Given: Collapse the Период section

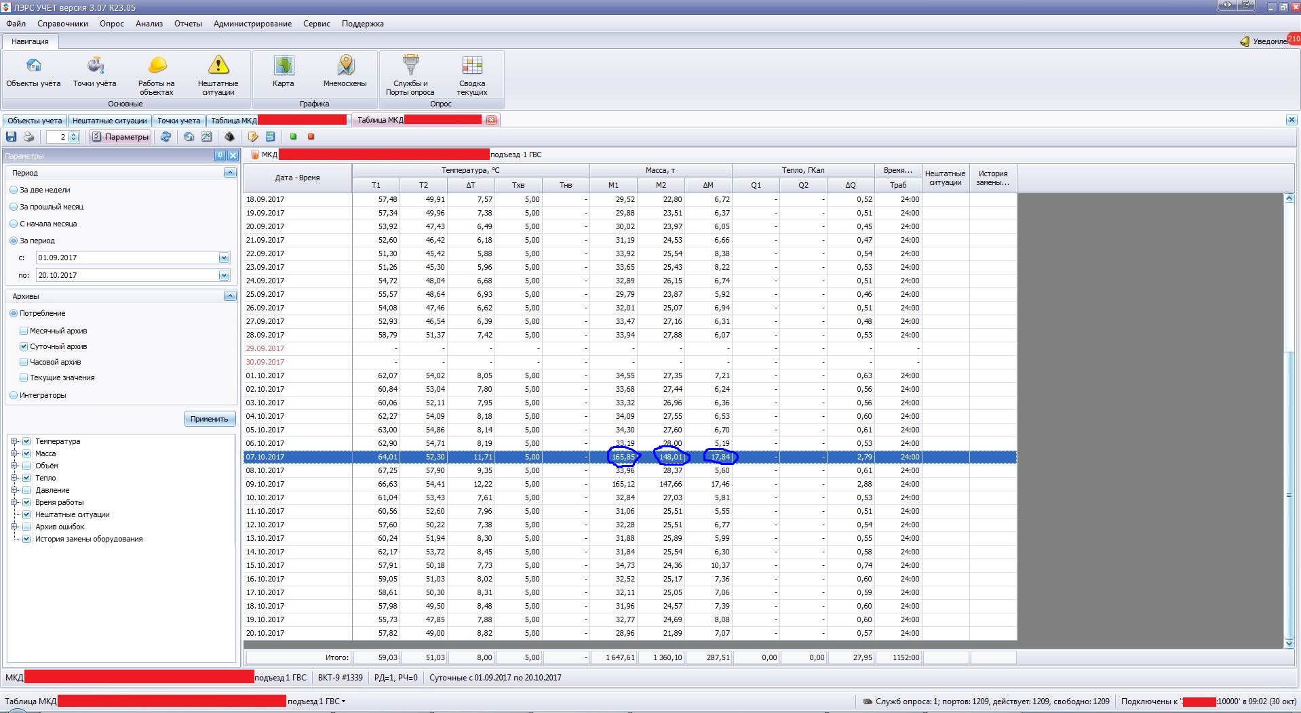Looking at the screenshot, I should tap(230, 173).
